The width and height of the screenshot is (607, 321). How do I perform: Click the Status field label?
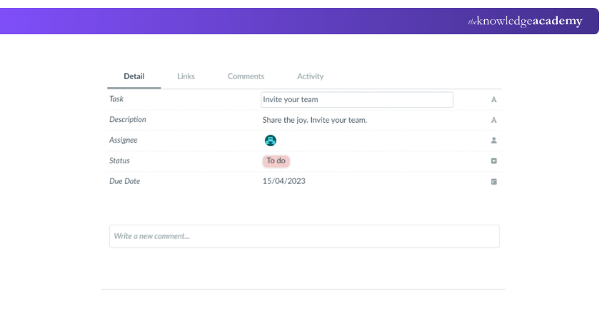[119, 160]
